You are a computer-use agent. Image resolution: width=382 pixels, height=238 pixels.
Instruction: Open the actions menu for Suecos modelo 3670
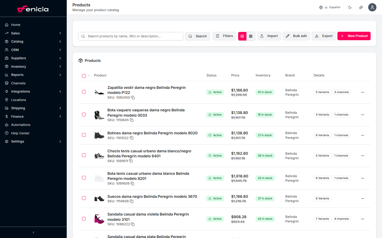(x=363, y=198)
